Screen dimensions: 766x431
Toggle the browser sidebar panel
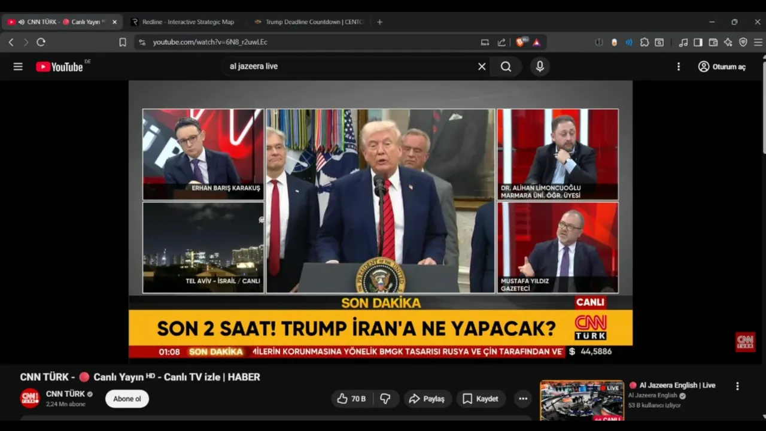[x=698, y=42]
